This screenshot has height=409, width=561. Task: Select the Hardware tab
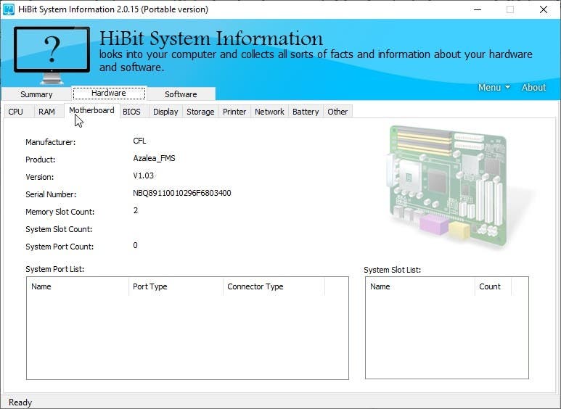click(109, 93)
